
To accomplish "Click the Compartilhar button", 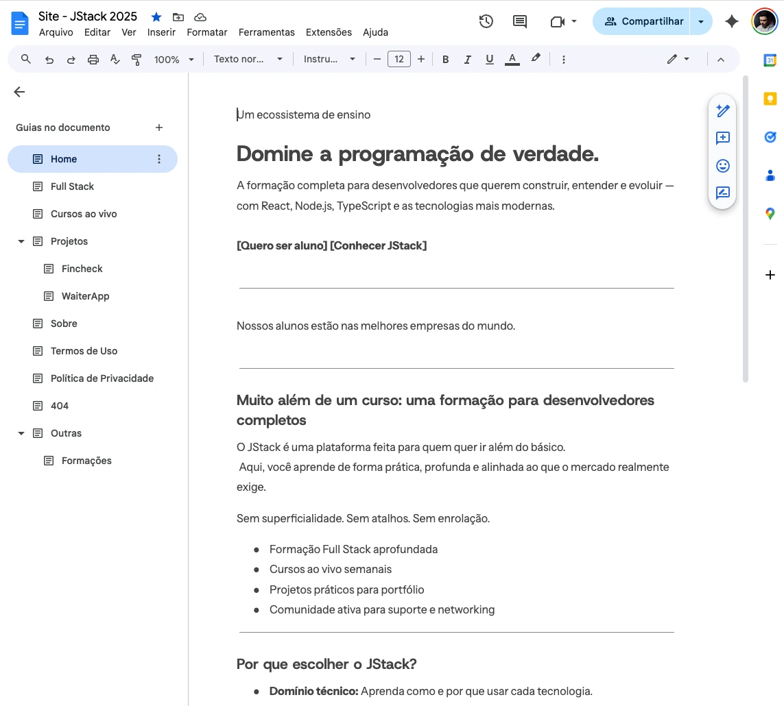I will (x=641, y=21).
